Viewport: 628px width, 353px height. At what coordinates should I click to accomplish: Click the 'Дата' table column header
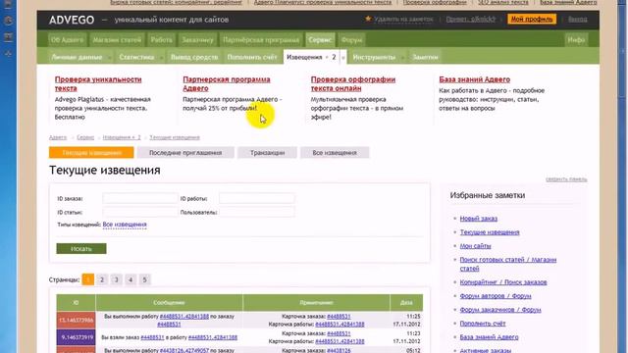tap(406, 303)
